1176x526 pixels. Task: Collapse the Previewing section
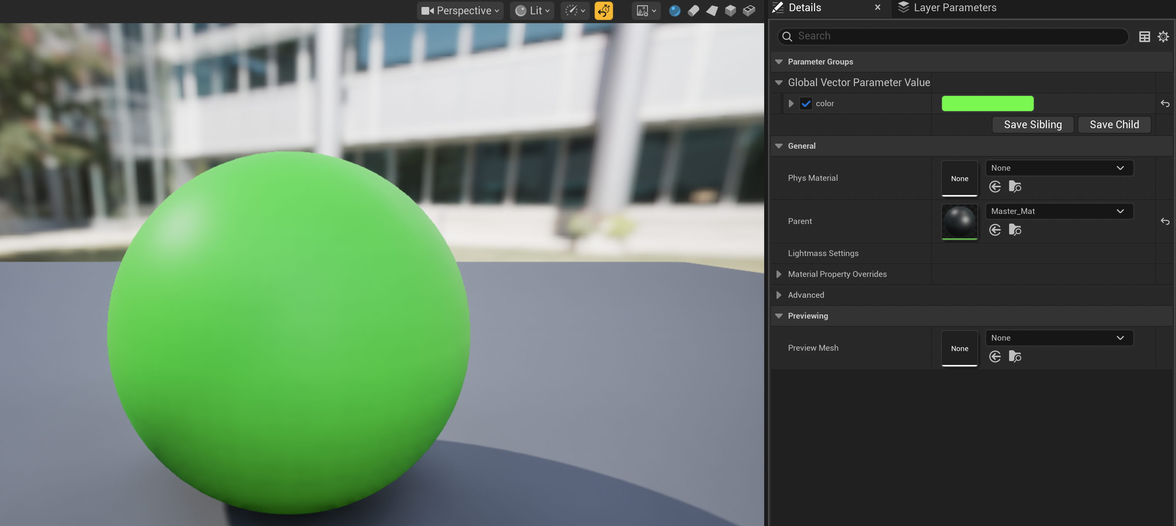[x=779, y=316]
